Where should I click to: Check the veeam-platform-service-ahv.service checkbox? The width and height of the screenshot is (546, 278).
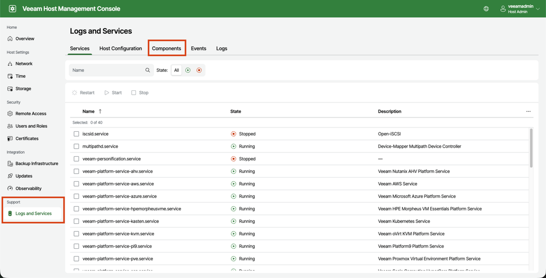tap(76, 172)
